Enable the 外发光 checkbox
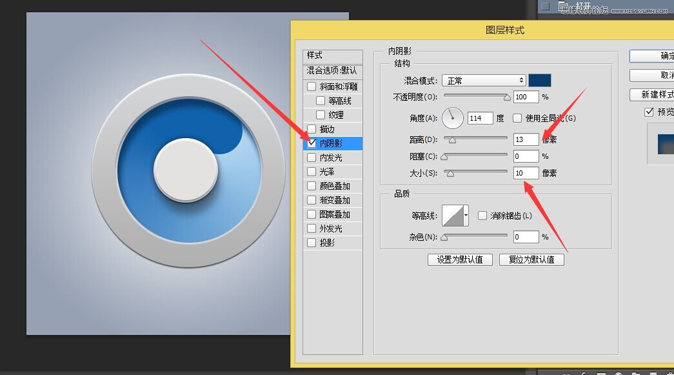Viewport: 674px width, 375px height. [312, 228]
